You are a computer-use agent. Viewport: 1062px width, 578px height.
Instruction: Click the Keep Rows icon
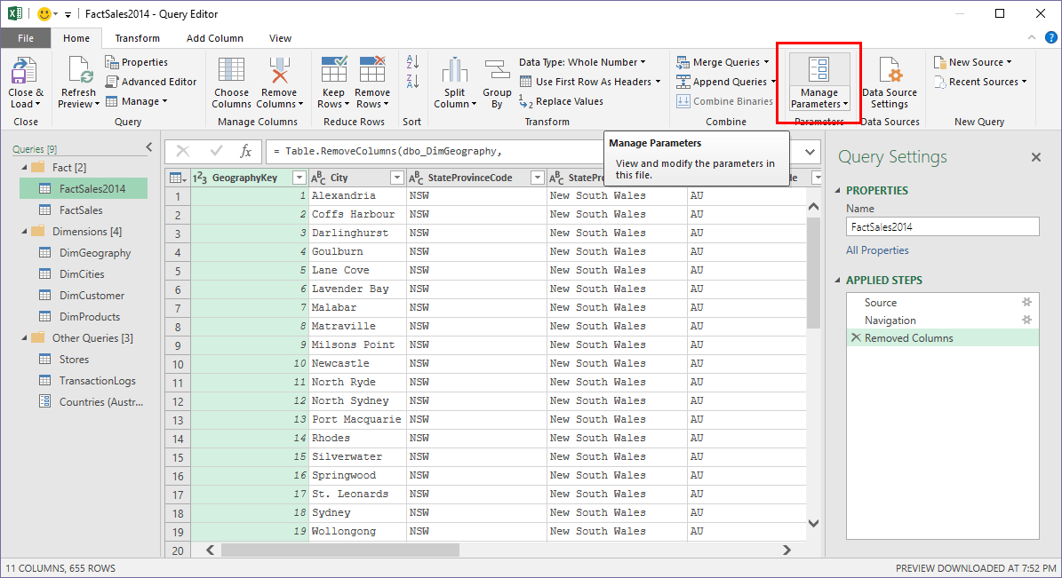click(x=334, y=71)
